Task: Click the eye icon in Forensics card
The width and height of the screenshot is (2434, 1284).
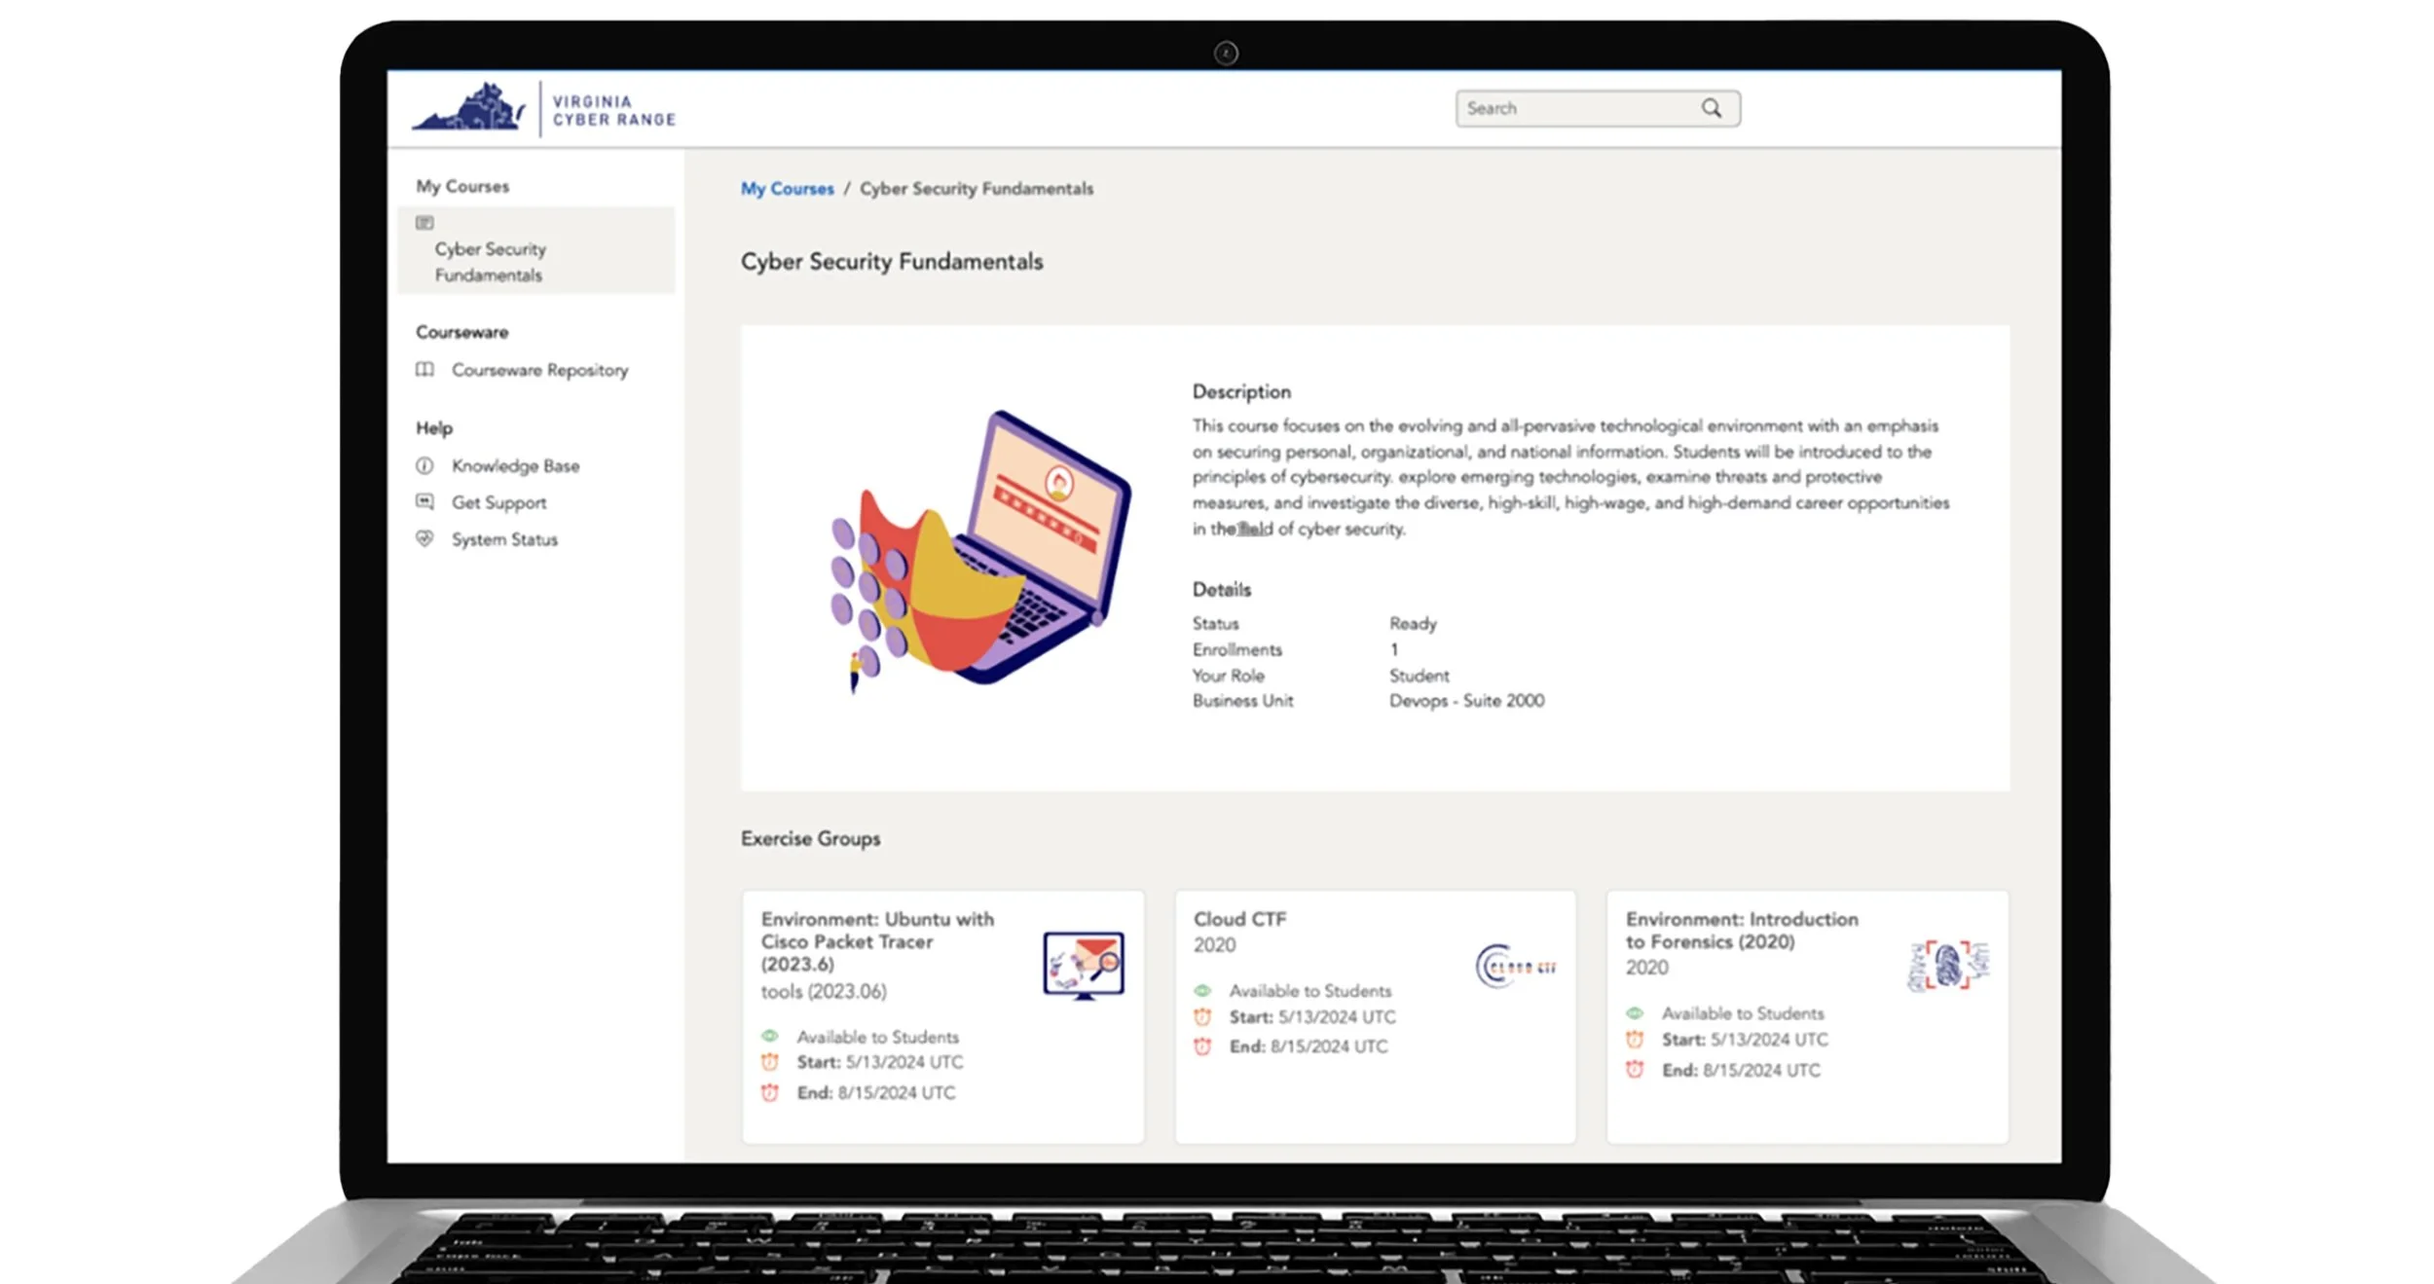Action: point(1635,1013)
